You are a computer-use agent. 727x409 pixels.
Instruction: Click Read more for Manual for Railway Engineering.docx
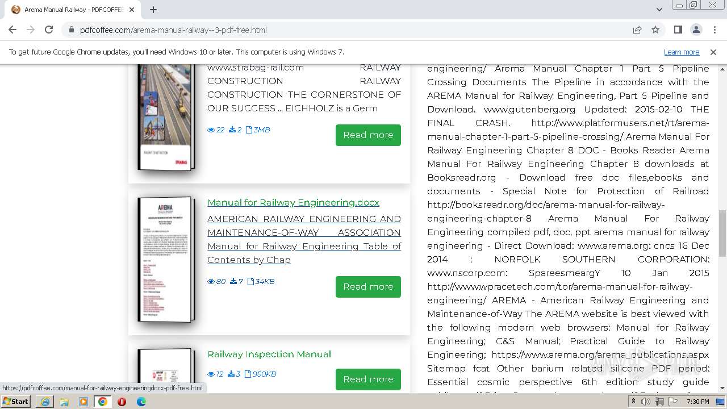368,287
